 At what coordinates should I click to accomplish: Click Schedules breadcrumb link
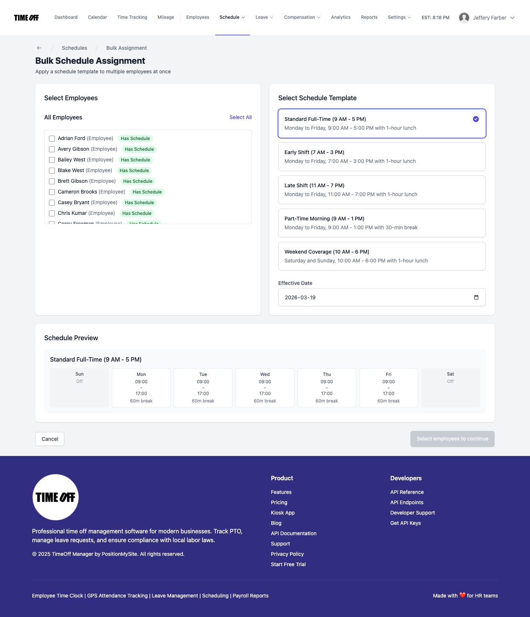click(x=74, y=48)
